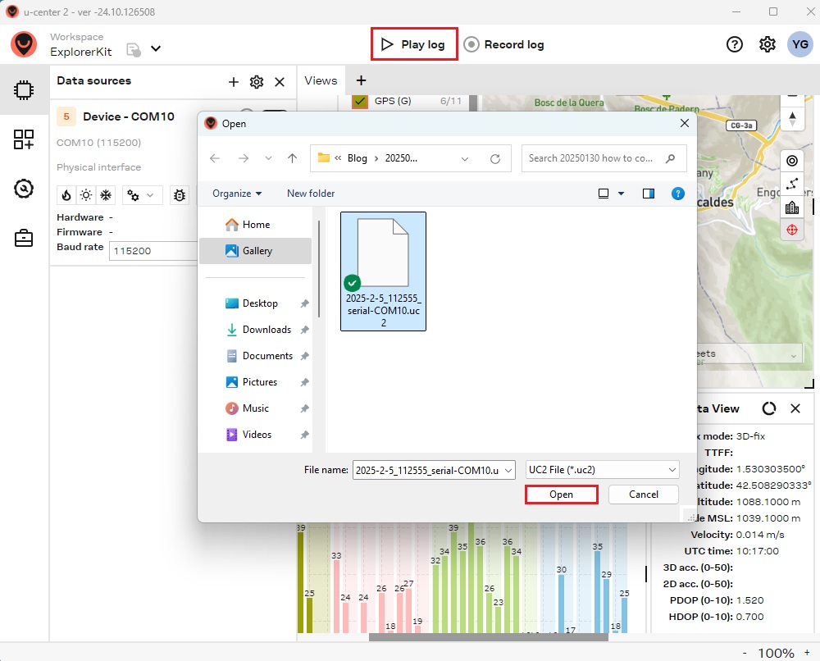The height and width of the screenshot is (661, 820).
Task: Toggle the file dialog preview pane
Action: 649,194
